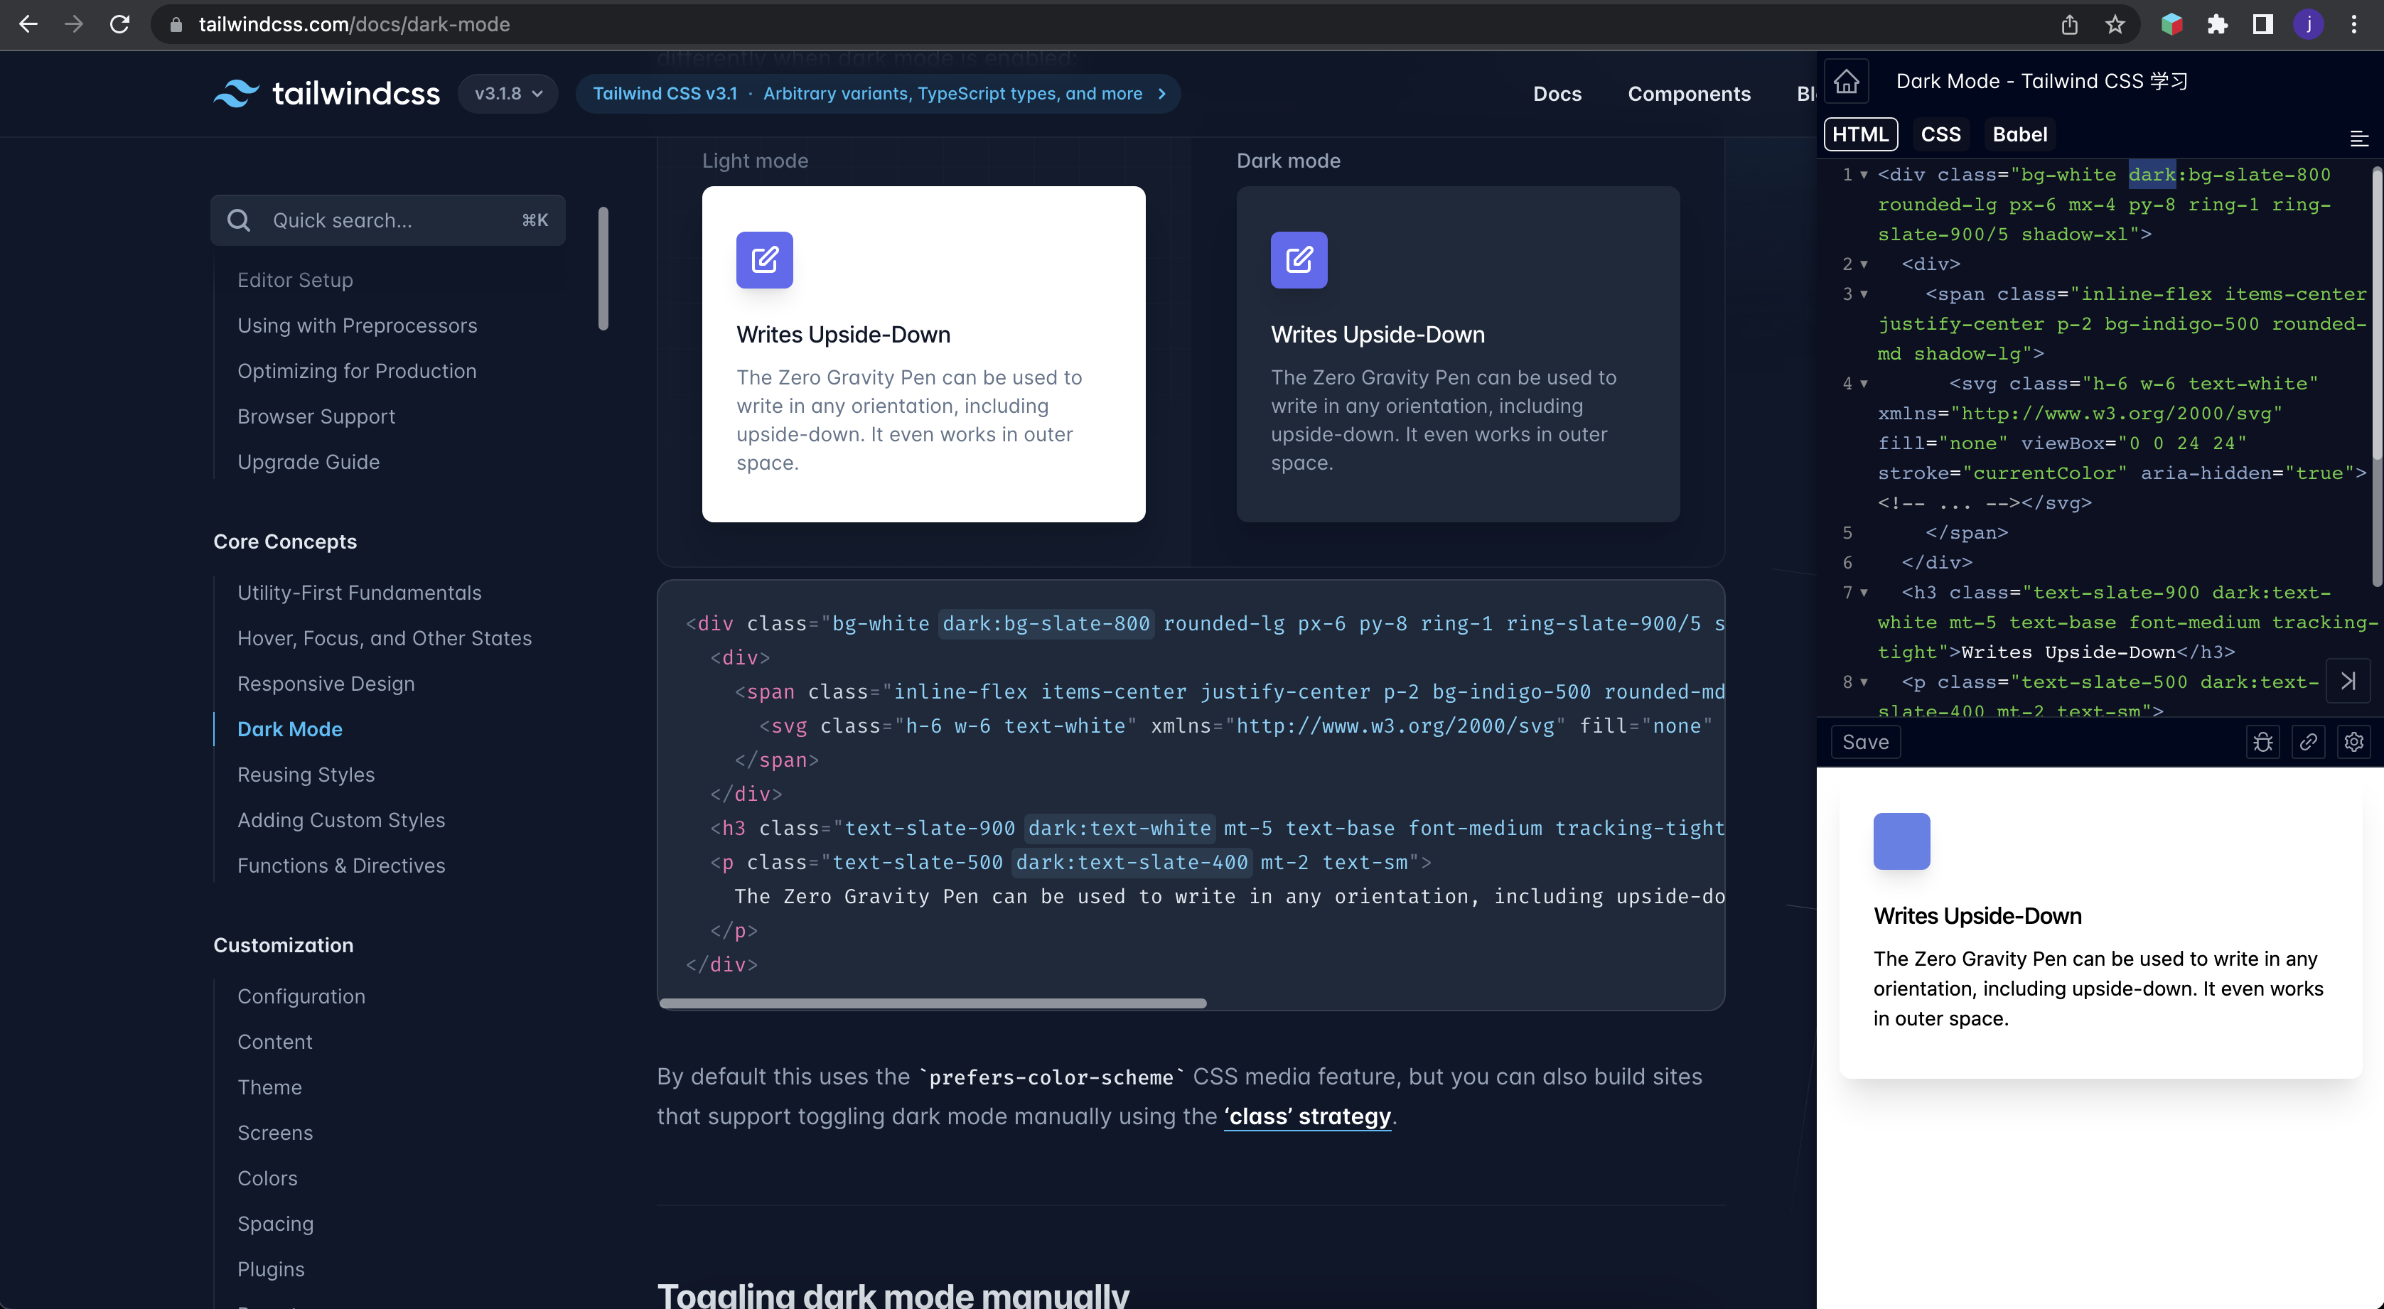Image resolution: width=2384 pixels, height=1309 pixels.
Task: Collapse code line 4 fold arrow
Action: coord(1864,384)
